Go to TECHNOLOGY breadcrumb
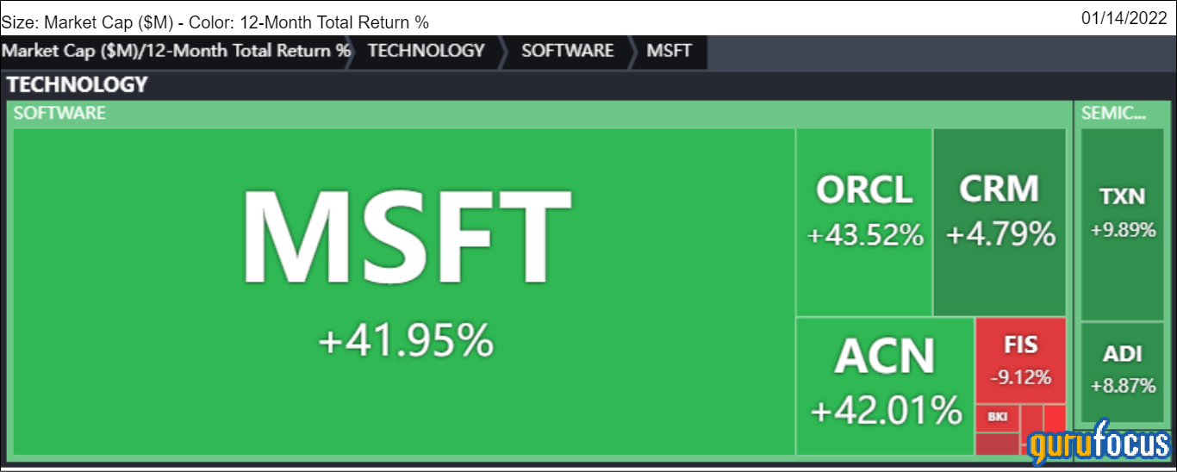Image resolution: width=1177 pixels, height=472 pixels. 427,51
